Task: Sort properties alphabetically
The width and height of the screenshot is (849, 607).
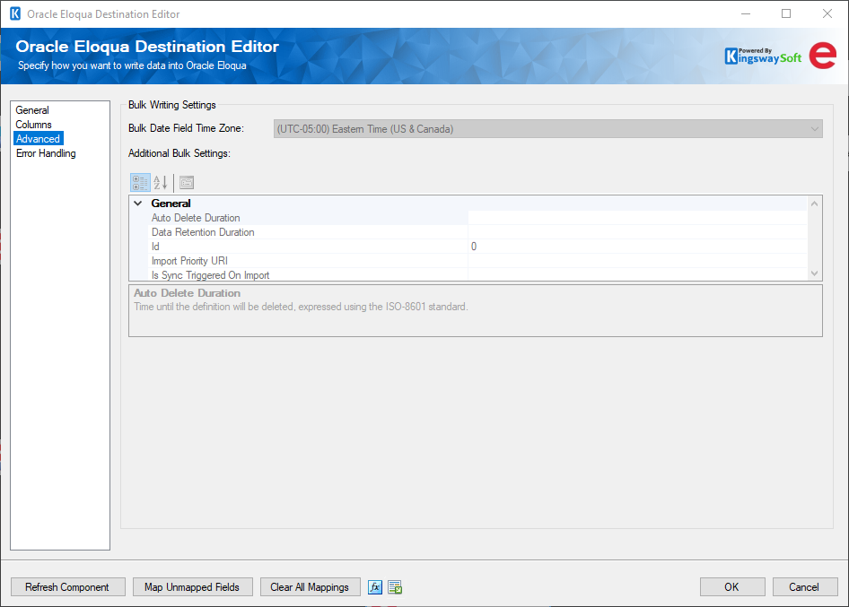Action: tap(161, 183)
